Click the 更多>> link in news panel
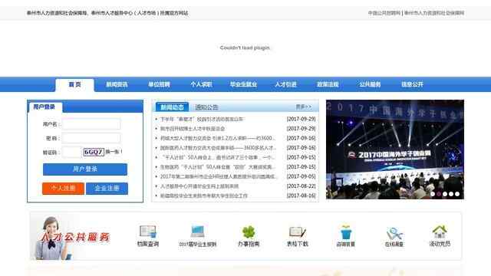Screen dimensions: 491x276 [x=304, y=107]
